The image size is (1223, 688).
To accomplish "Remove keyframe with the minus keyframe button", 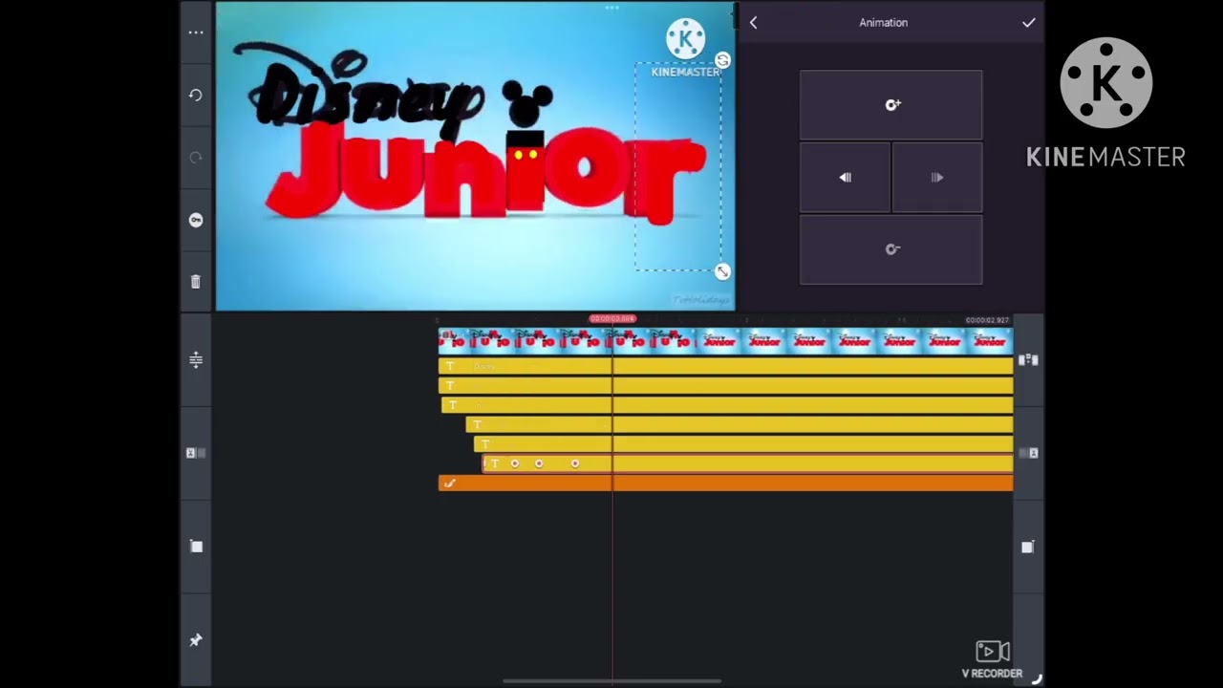I will 890,249.
